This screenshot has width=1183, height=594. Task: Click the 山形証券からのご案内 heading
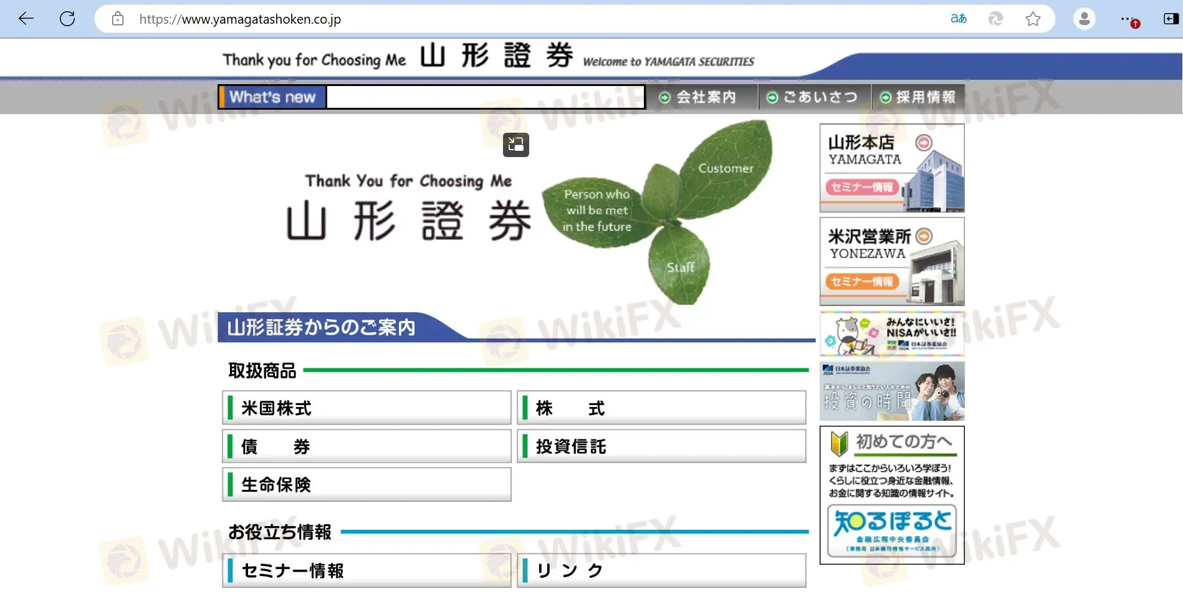click(321, 327)
